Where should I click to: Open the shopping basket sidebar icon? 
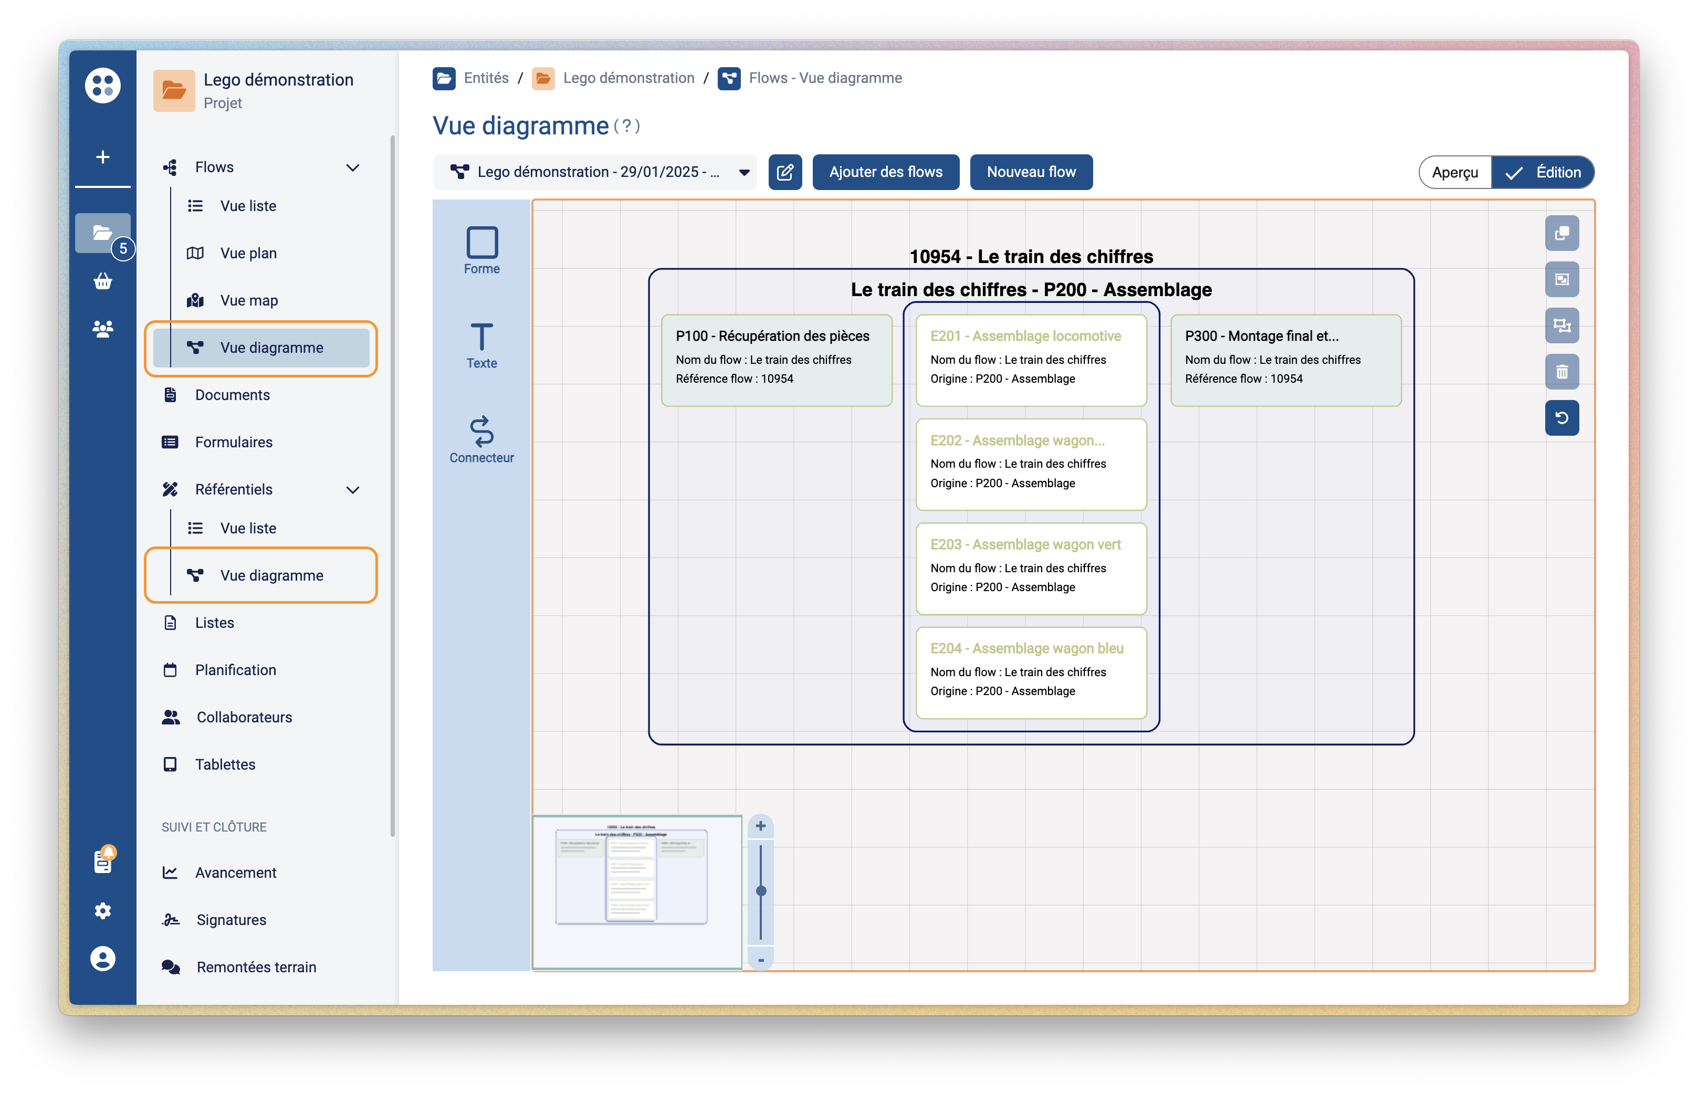pos(103,282)
